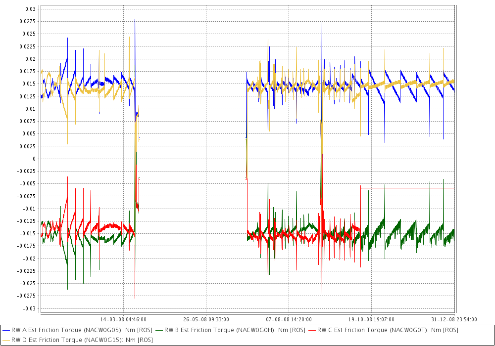Click the flat red RW C line segment
This screenshot has width=495, height=346.
[407, 188]
